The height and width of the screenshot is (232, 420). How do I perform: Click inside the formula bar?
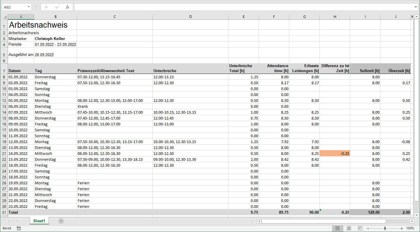[x=206, y=7]
